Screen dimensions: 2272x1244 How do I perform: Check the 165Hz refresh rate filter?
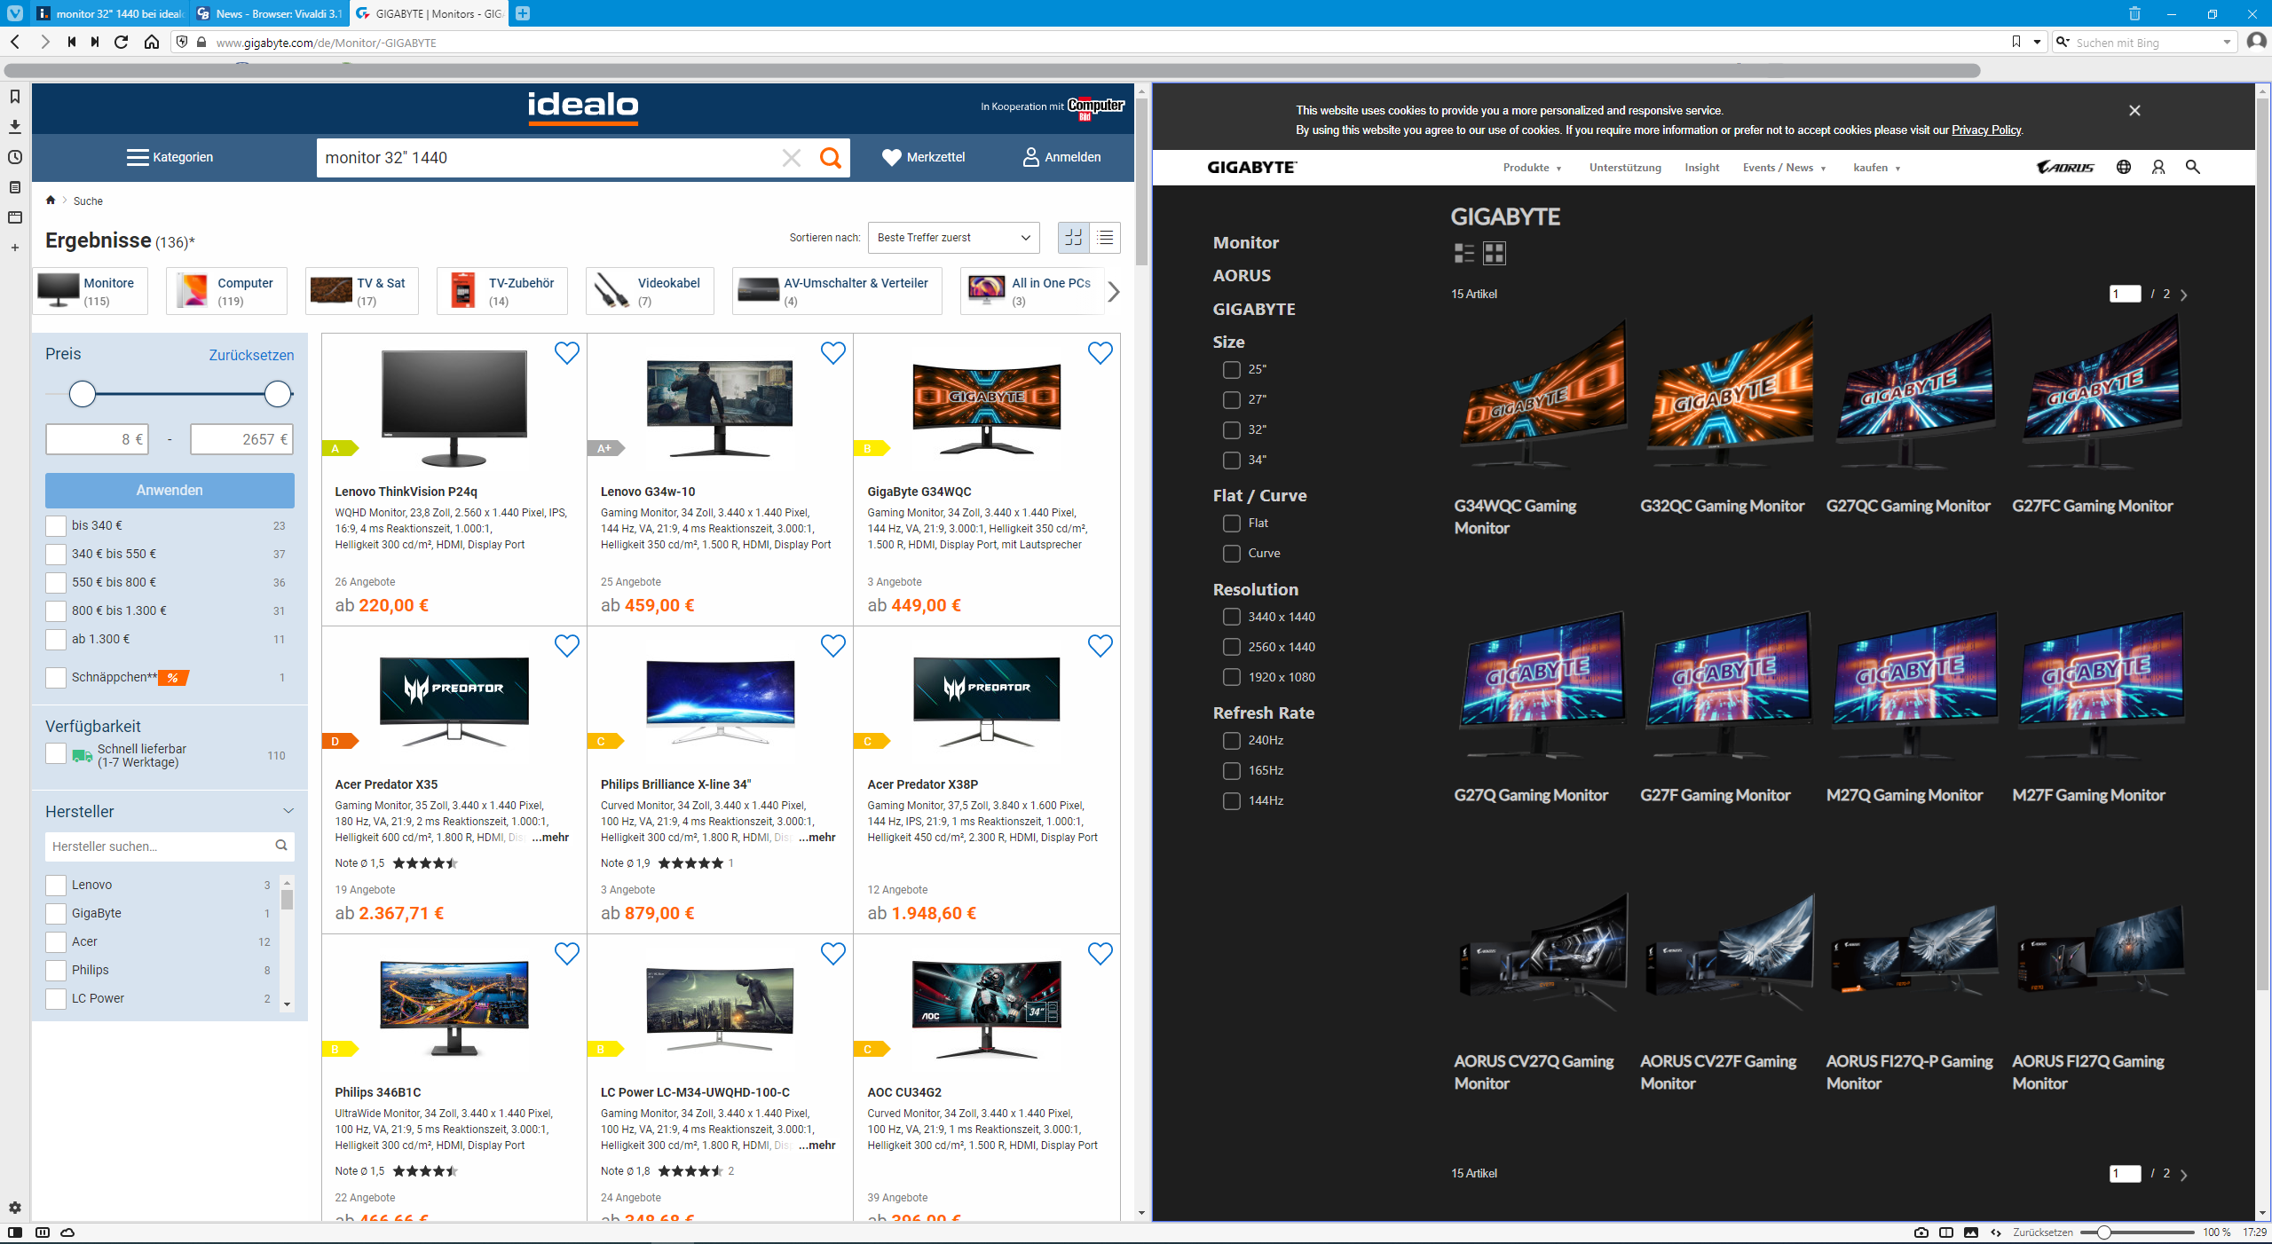click(1231, 771)
